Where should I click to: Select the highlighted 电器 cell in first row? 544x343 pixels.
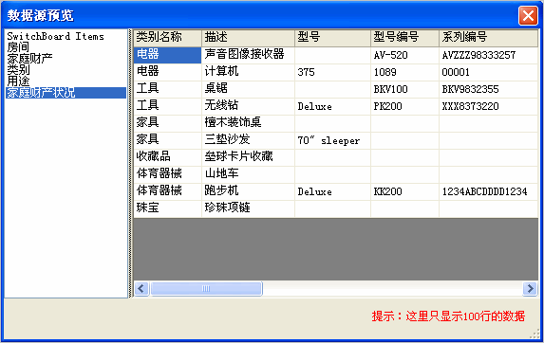[168, 55]
